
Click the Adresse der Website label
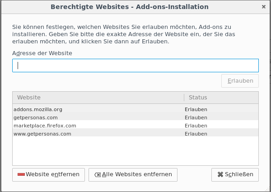coord(42,53)
